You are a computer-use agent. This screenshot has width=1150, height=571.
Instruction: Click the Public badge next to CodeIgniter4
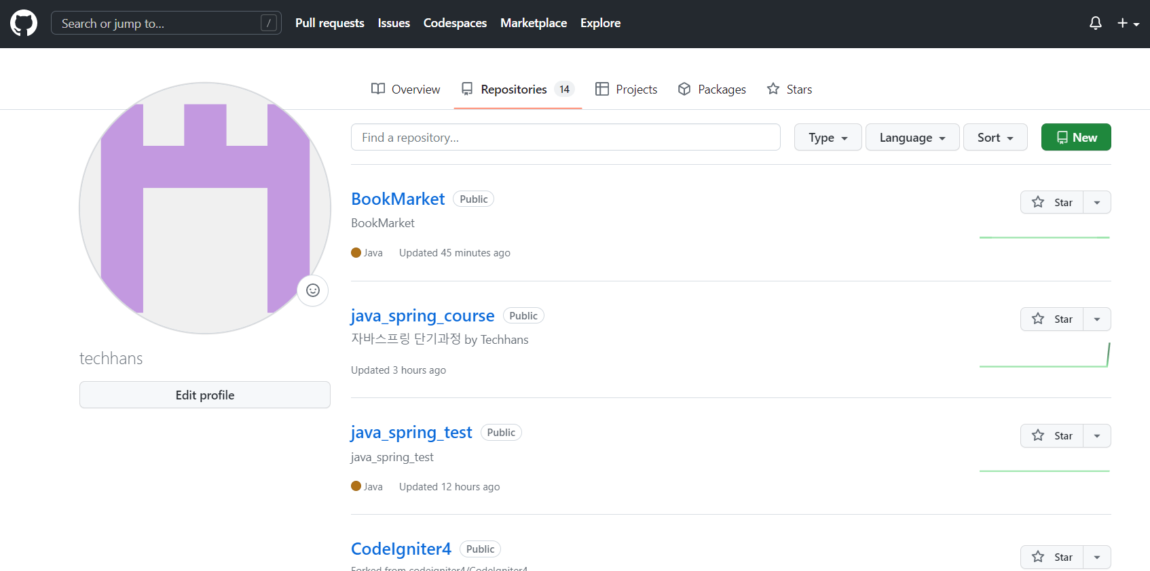coord(481,549)
